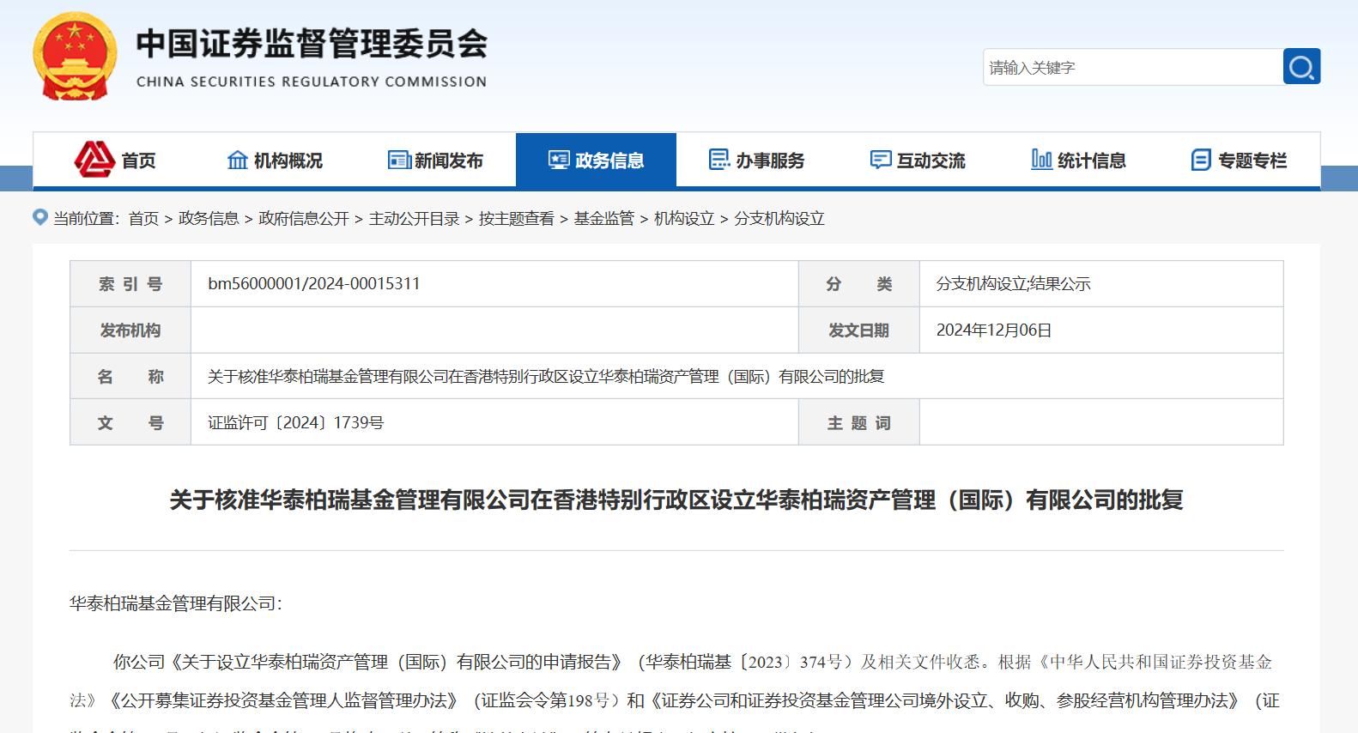This screenshot has width=1358, height=733.
Task: Open the 主动公开目录 breadcrumb link
Action: (x=415, y=219)
